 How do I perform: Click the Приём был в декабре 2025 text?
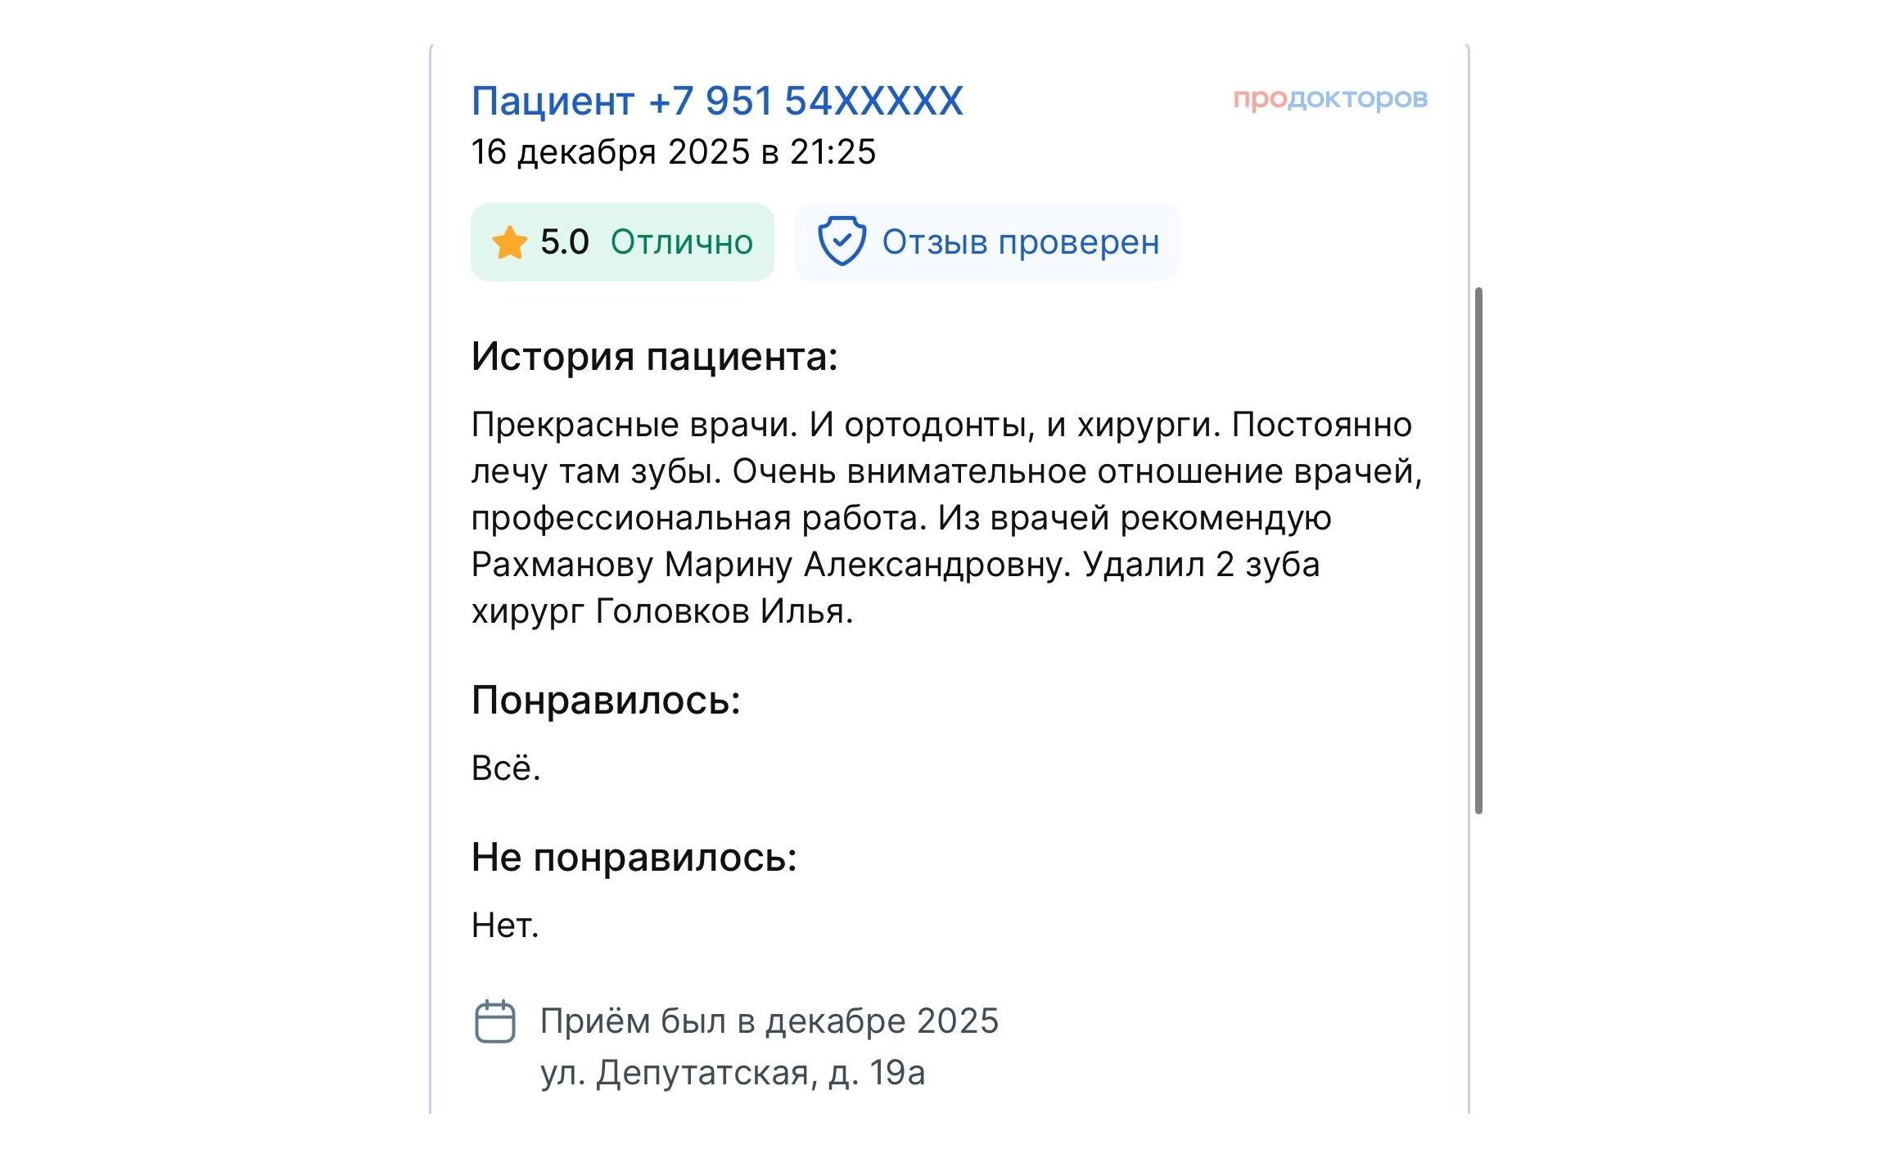[769, 1021]
